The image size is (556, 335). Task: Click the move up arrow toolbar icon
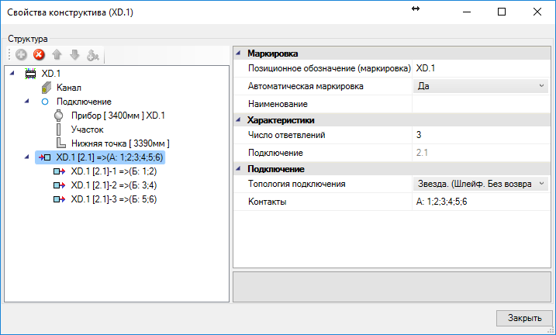coord(57,56)
